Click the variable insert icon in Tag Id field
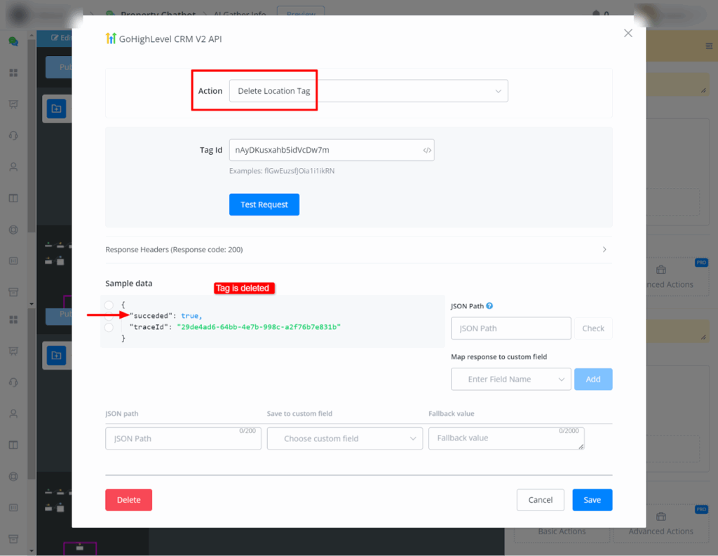Viewport: 718px width, 556px height. coord(427,150)
